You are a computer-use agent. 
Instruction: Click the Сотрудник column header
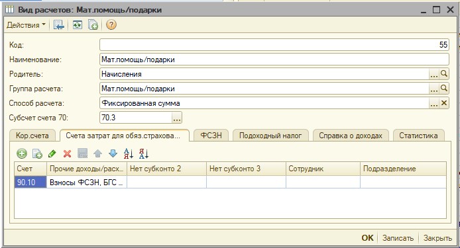click(323, 169)
